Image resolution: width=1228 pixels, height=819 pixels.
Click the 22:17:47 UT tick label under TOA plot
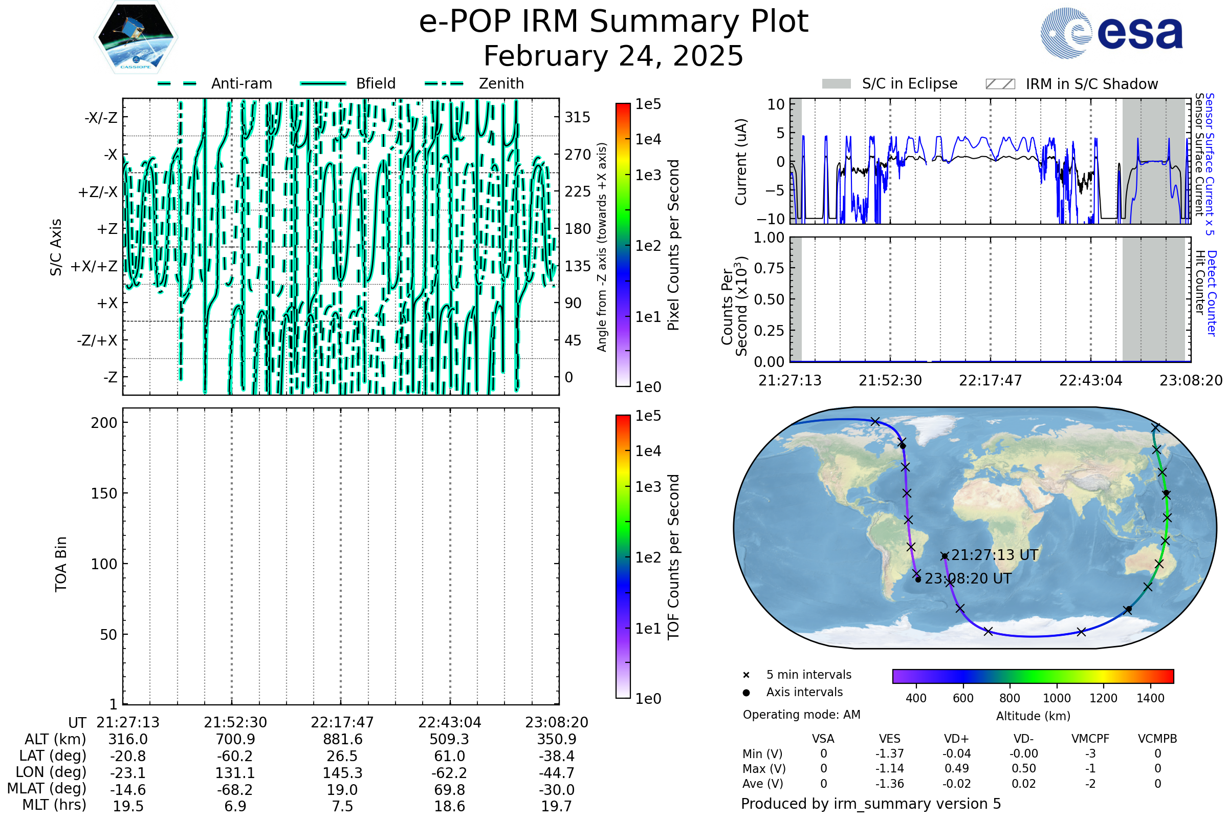point(342,722)
